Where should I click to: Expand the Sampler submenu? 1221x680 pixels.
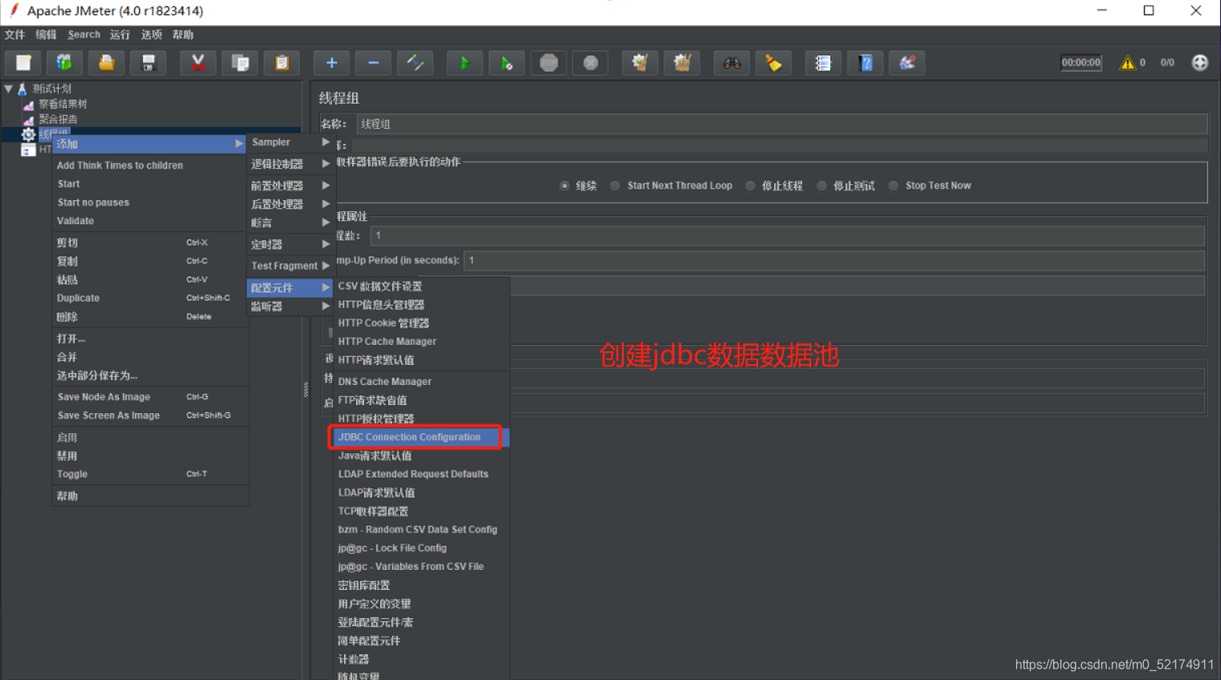(289, 142)
